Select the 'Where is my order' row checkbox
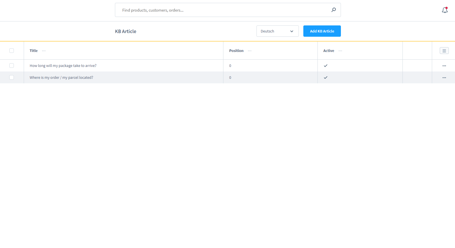Screen dimensions: 455x248 point(12,77)
